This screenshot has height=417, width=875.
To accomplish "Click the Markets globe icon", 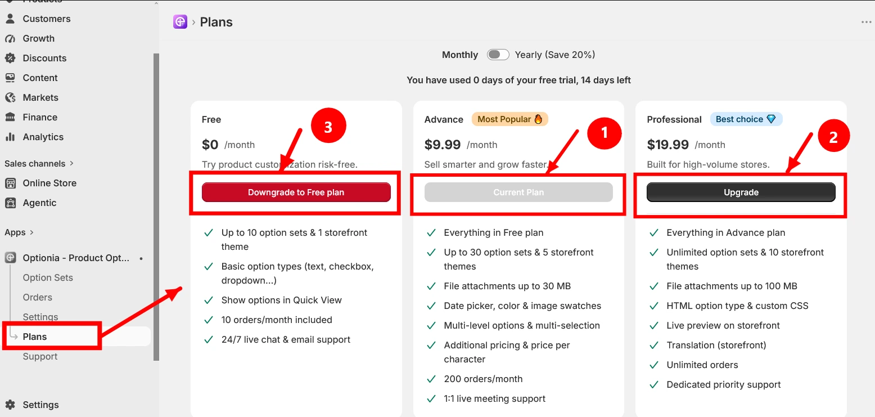I will (x=10, y=97).
